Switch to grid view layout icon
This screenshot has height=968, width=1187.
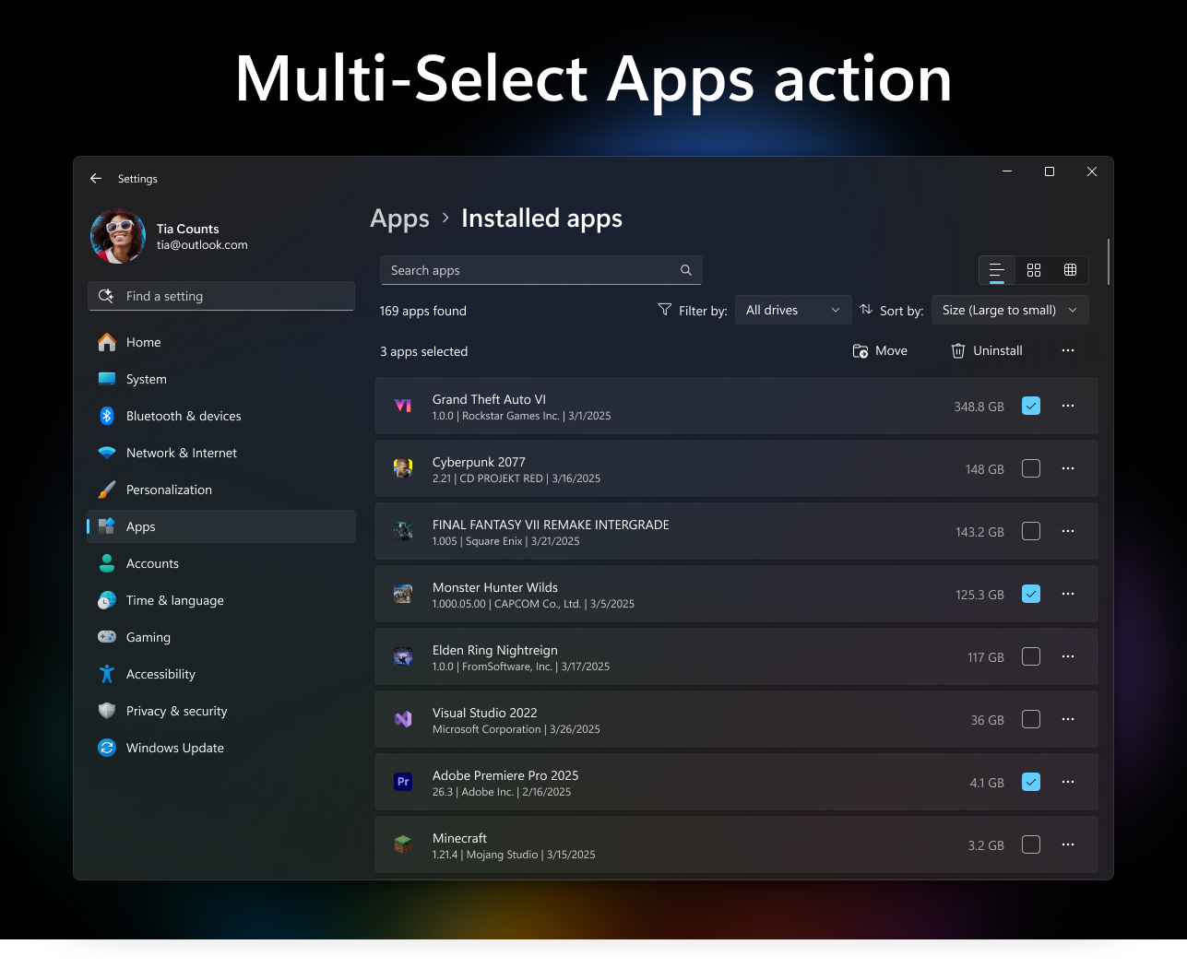tap(1033, 270)
